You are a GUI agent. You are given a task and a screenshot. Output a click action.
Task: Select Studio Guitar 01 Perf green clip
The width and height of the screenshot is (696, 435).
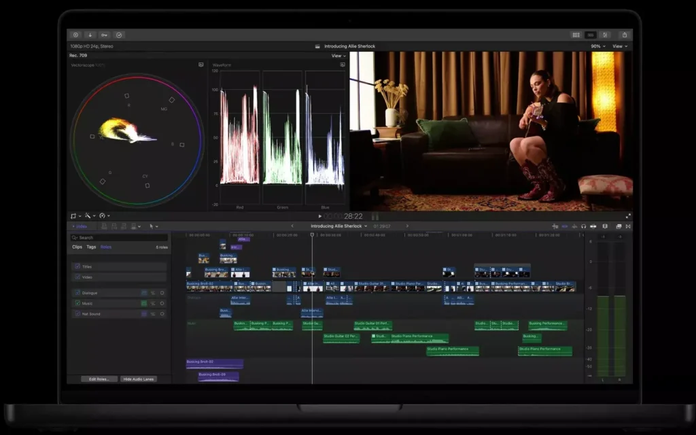(373, 326)
